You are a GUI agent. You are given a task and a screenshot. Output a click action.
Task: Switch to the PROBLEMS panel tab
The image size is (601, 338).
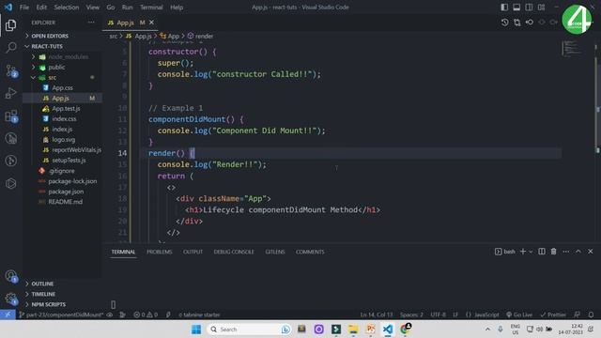click(159, 252)
